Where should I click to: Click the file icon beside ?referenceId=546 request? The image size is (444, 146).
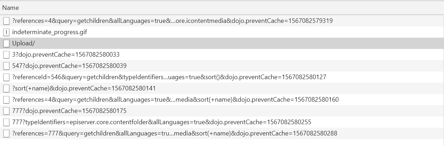point(6,77)
